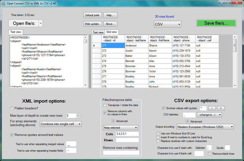The height and width of the screenshot is (161, 244).
Task: Toggle Flatten headers checkbox
Action: click(12, 108)
